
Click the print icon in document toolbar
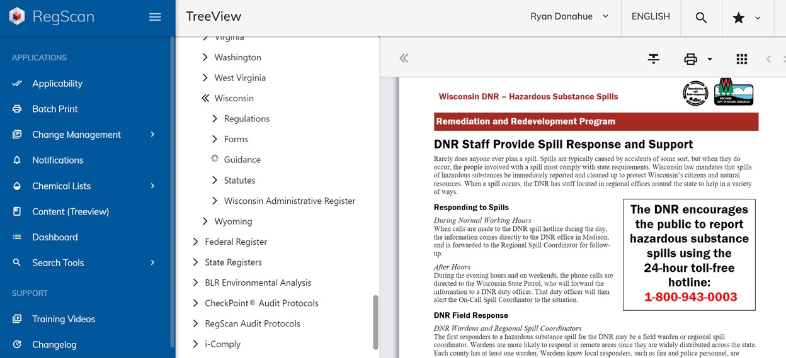(691, 59)
